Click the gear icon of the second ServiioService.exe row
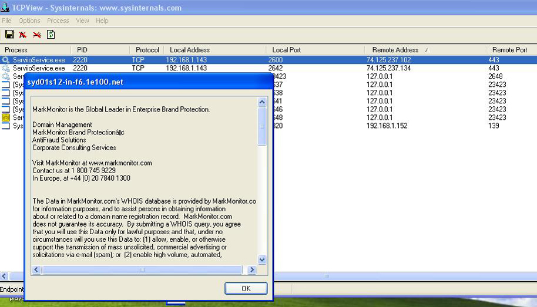 (x=6, y=68)
